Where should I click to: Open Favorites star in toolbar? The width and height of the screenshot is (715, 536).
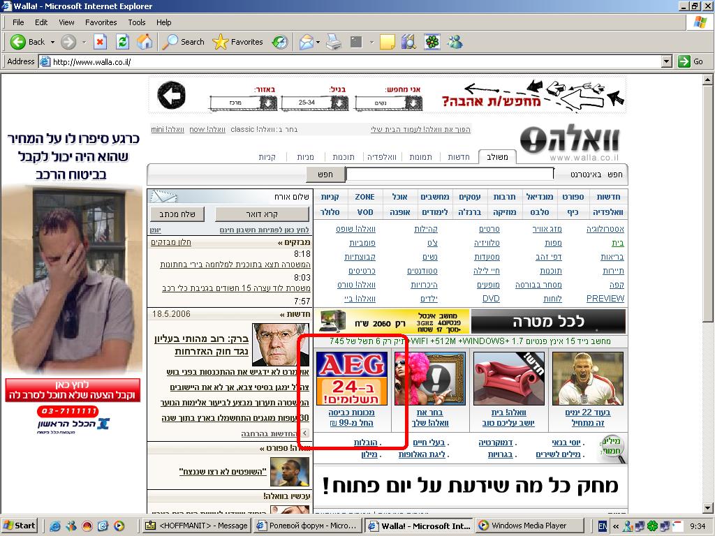pyautogui.click(x=237, y=42)
